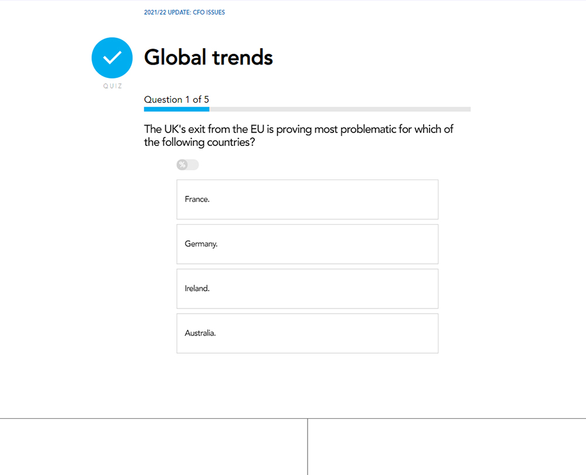
Task: Click the bottom-left previous page panel
Action: 154,447
